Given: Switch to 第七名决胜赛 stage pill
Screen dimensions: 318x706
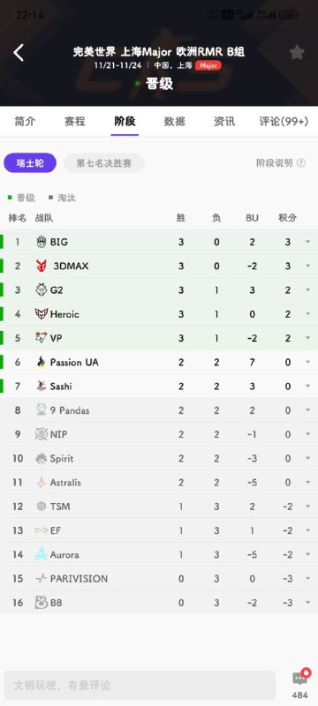Looking at the screenshot, I should click(x=104, y=163).
